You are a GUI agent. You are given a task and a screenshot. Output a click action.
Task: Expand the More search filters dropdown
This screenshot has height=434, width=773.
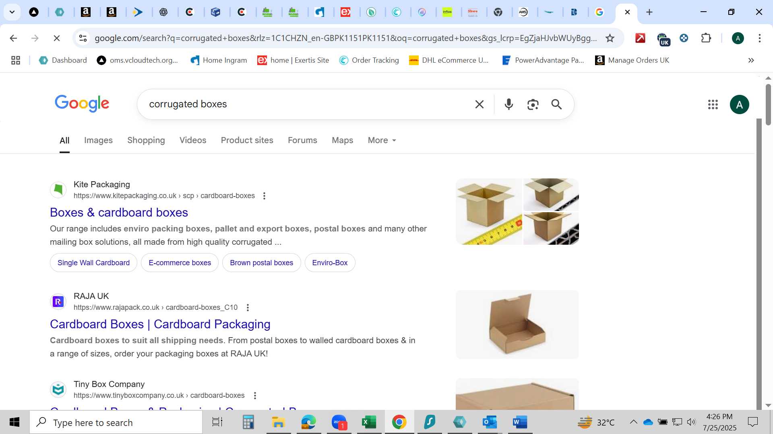tap(382, 140)
